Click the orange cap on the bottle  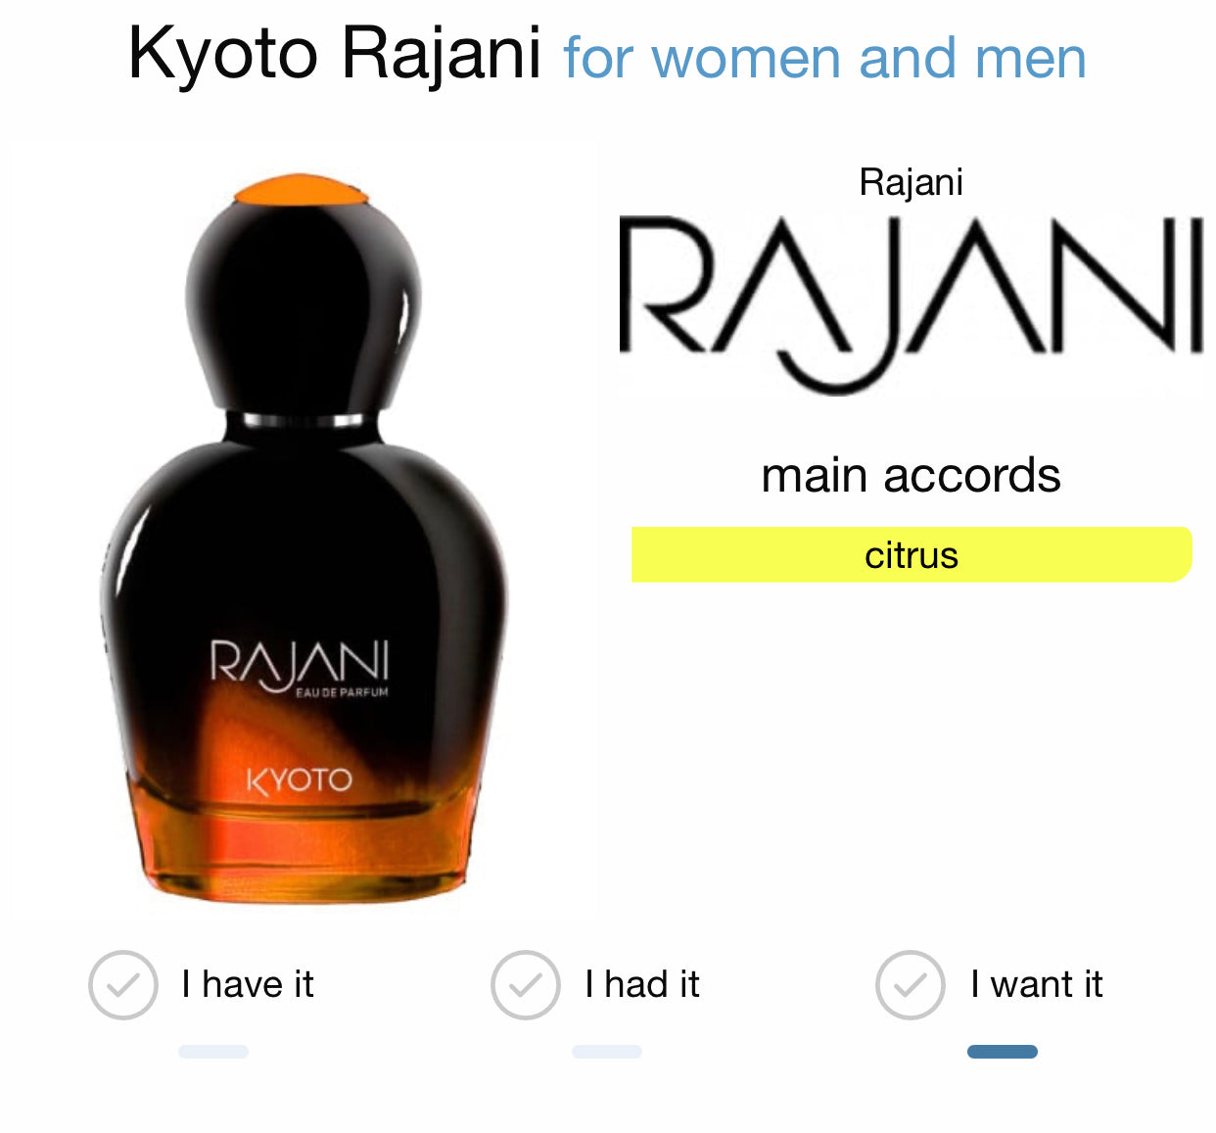pyautogui.click(x=302, y=190)
